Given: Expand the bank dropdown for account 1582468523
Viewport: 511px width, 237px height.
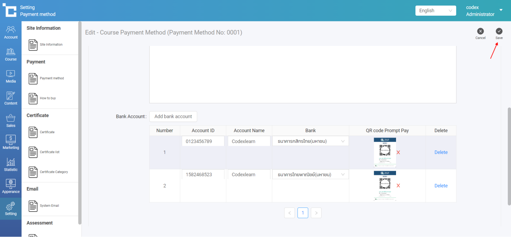Looking at the screenshot, I should click(x=310, y=175).
